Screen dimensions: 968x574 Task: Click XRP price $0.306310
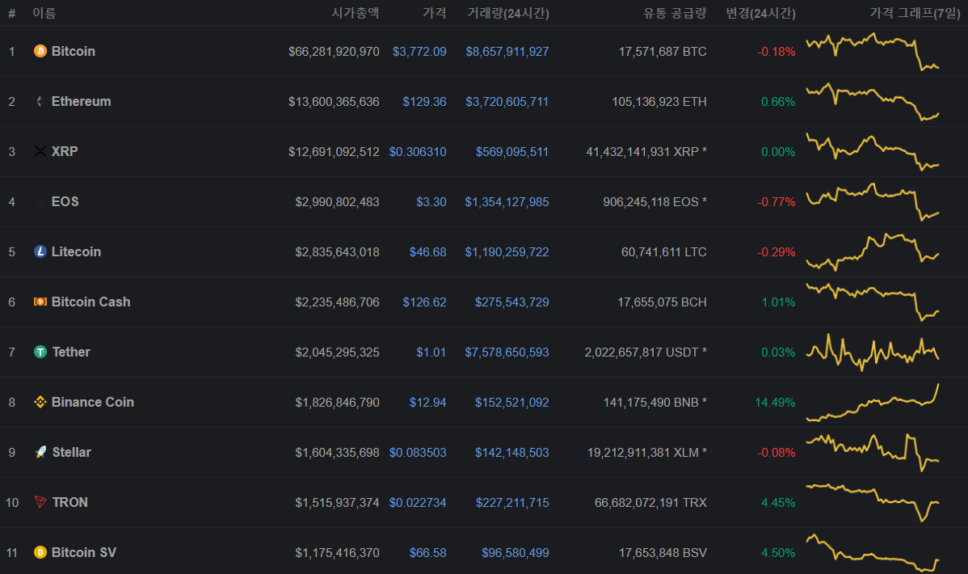click(x=418, y=151)
